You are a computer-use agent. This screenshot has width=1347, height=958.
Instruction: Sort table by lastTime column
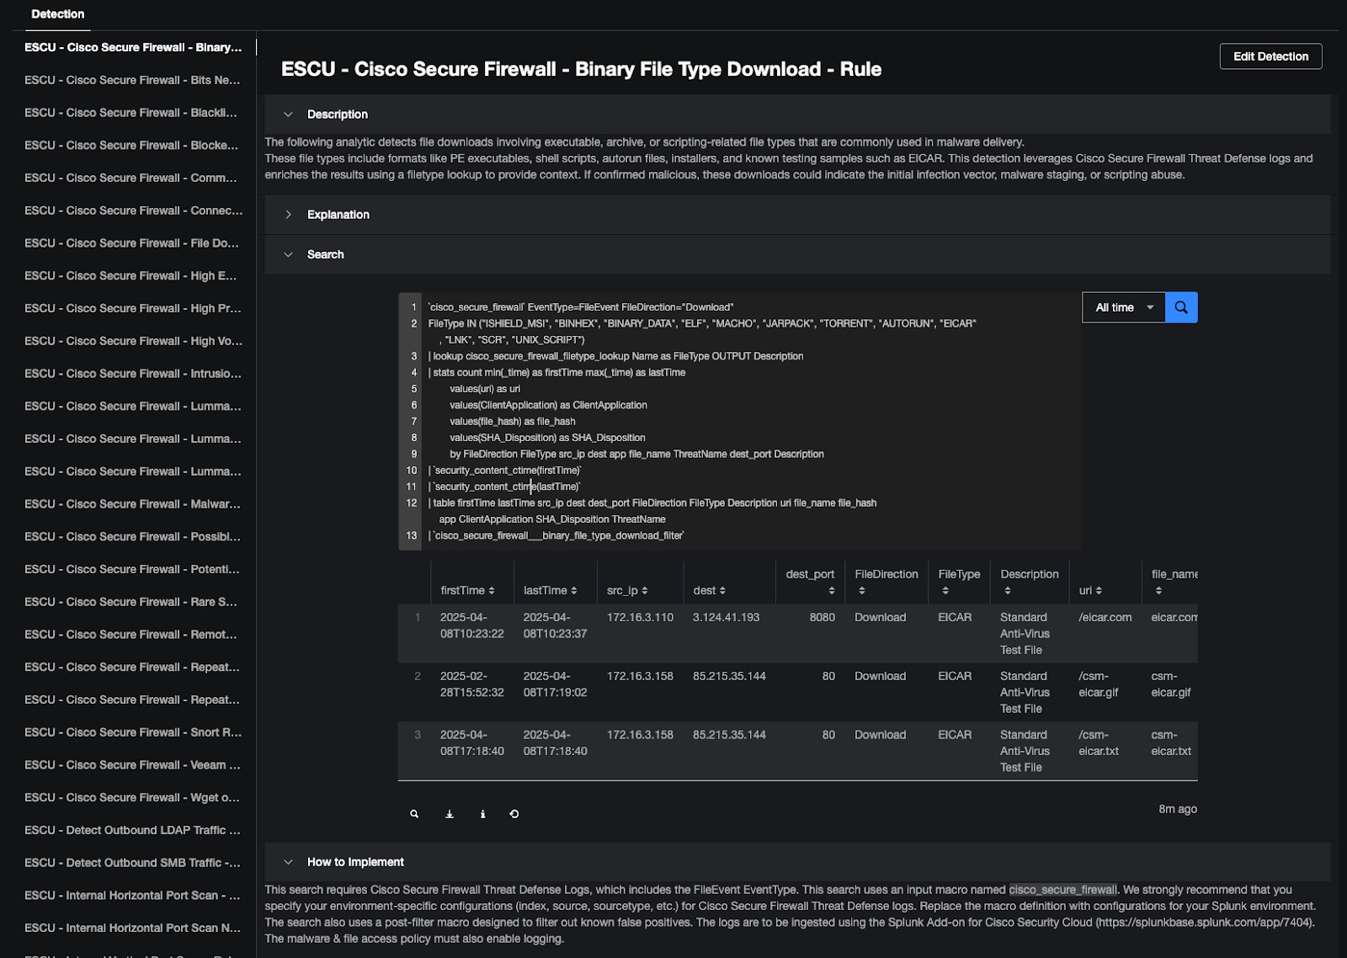(x=550, y=590)
